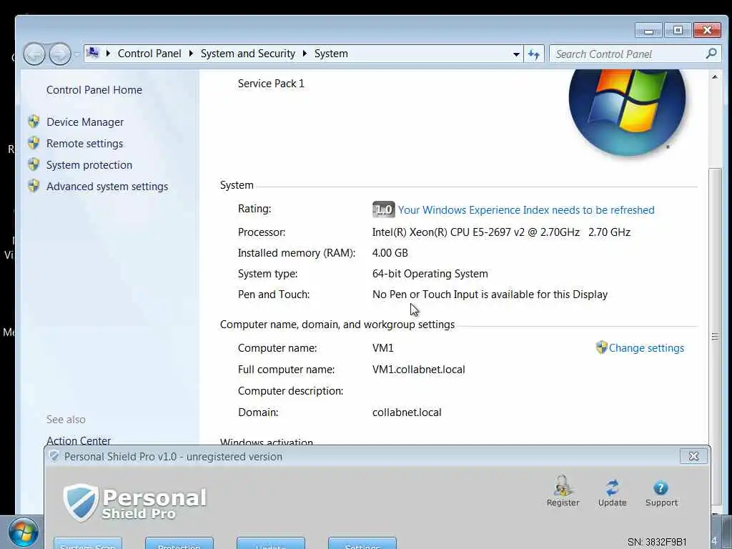The width and height of the screenshot is (732, 549).
Task: Minimize the System control panel window
Action: (x=648, y=30)
